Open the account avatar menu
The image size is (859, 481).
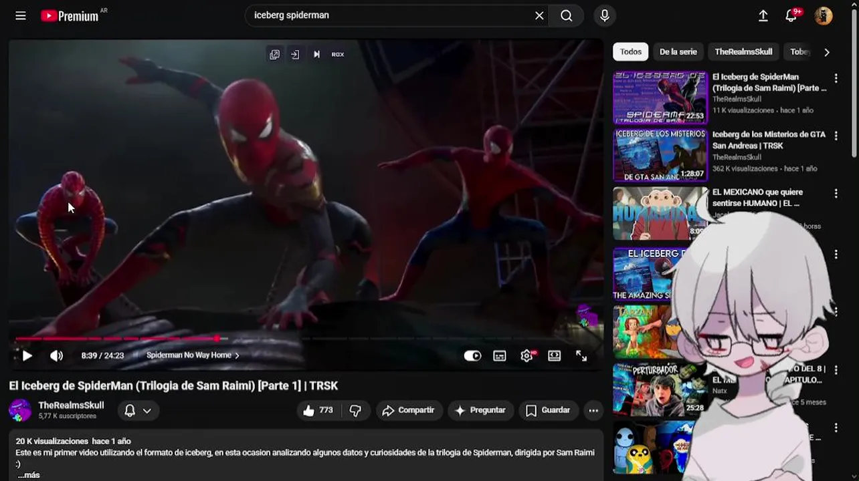click(824, 15)
